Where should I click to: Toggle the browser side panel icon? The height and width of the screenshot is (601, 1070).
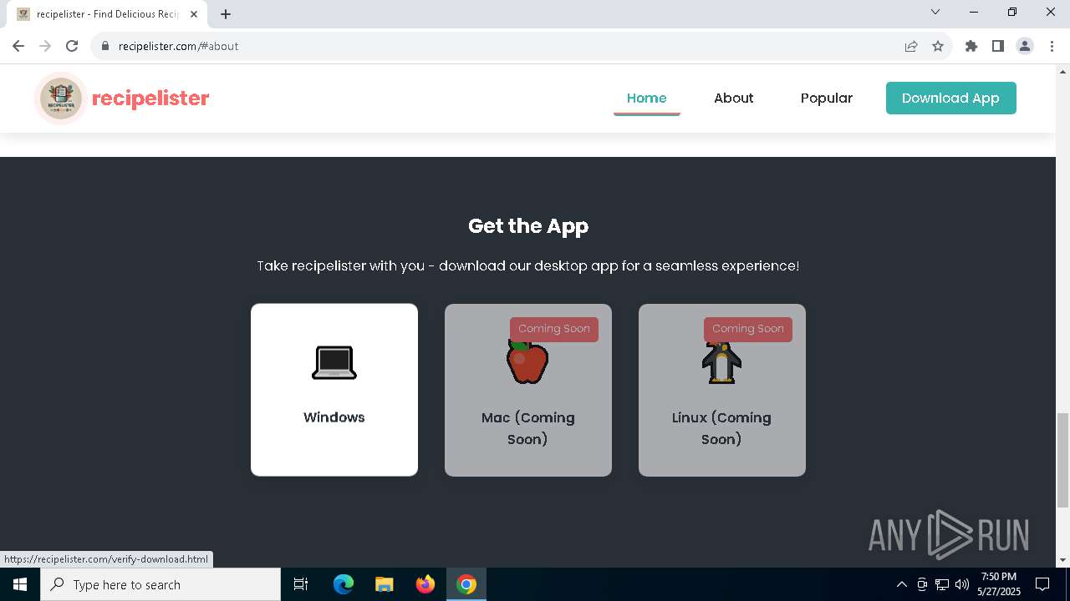[x=998, y=46]
